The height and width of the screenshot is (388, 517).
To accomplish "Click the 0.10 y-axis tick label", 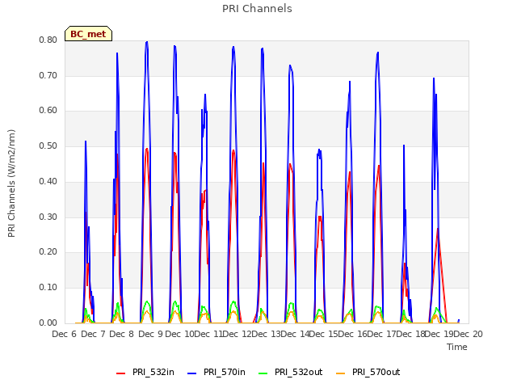I will coord(48,288).
